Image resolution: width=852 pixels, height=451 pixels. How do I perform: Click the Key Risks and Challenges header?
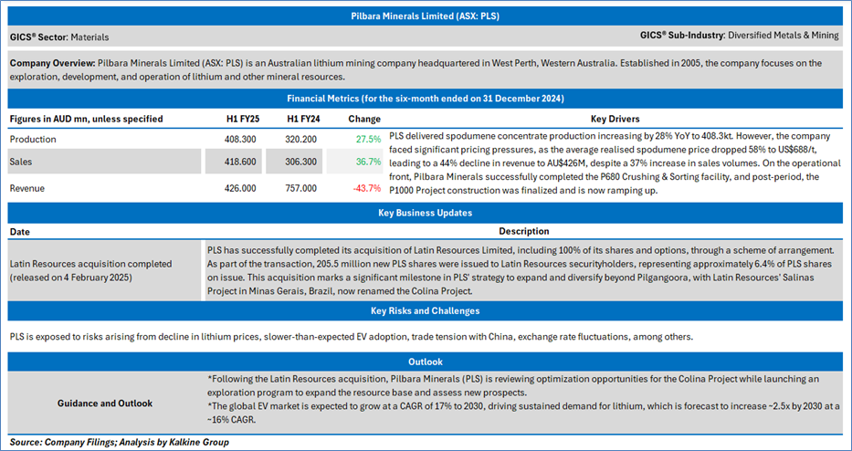coord(425,311)
